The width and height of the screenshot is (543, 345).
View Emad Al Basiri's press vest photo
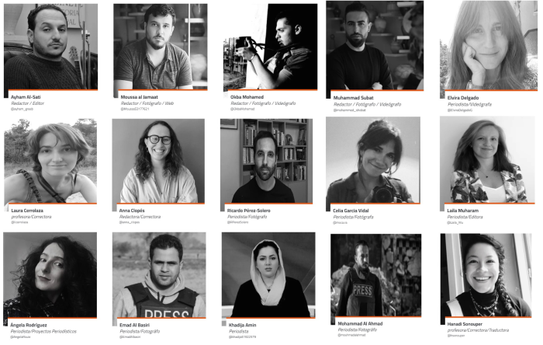pyautogui.click(x=159, y=275)
